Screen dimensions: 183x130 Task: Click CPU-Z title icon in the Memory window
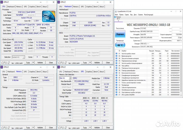pyautogui.click(x=2, y=67)
